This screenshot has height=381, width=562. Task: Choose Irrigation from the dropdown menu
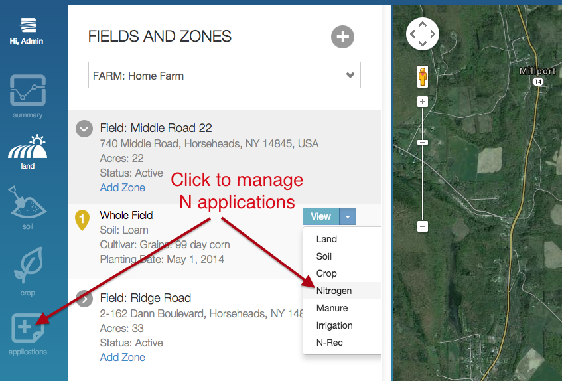[334, 325]
